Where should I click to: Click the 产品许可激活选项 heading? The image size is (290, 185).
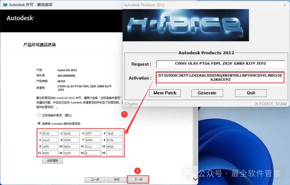point(39,45)
